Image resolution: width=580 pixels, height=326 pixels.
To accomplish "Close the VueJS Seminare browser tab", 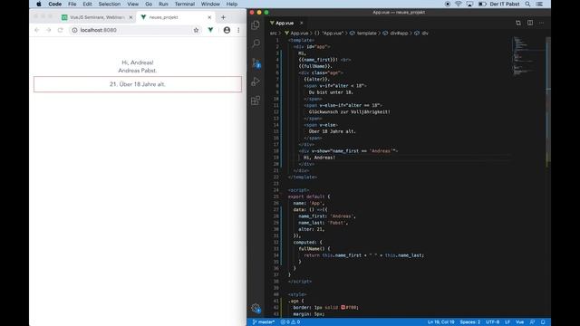I will click(130, 17).
